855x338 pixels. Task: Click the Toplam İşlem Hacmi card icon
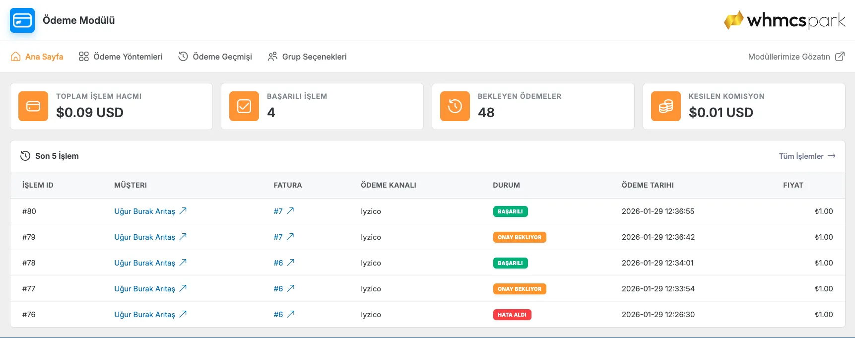[33, 106]
